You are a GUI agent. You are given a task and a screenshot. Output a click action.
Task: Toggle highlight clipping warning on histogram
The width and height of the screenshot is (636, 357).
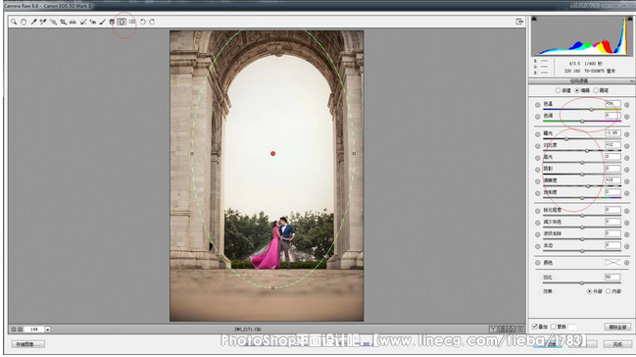click(x=630, y=19)
